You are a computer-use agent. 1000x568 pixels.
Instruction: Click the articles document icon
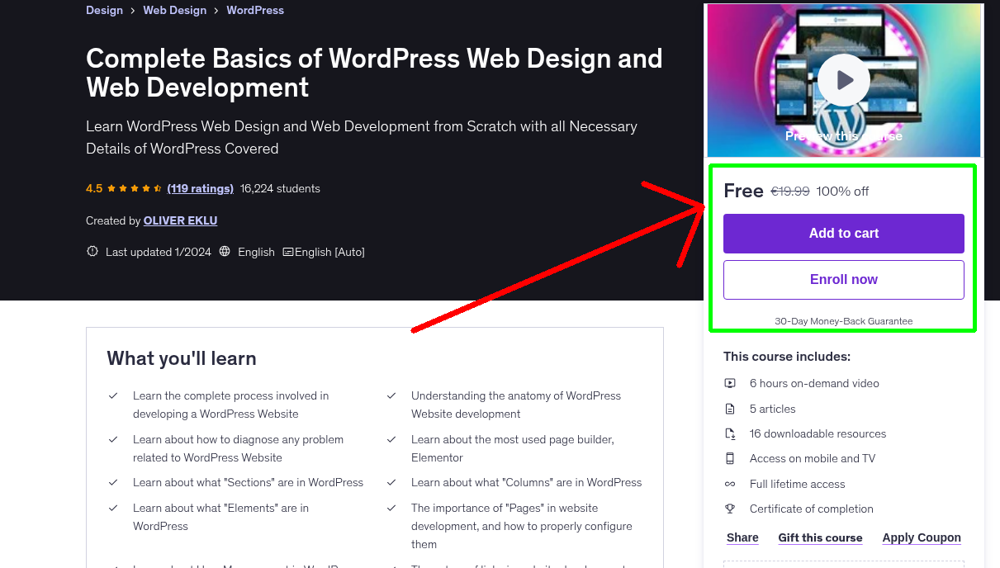coord(730,408)
